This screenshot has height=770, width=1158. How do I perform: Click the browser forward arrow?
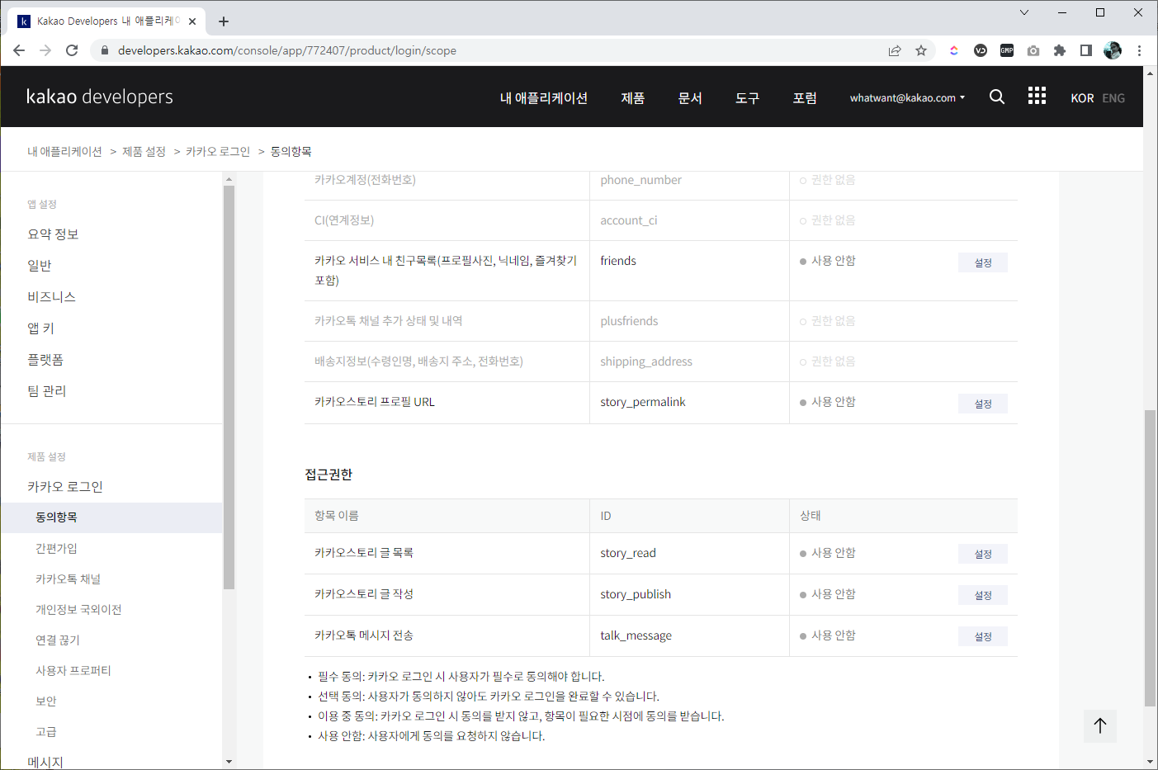[x=45, y=50]
